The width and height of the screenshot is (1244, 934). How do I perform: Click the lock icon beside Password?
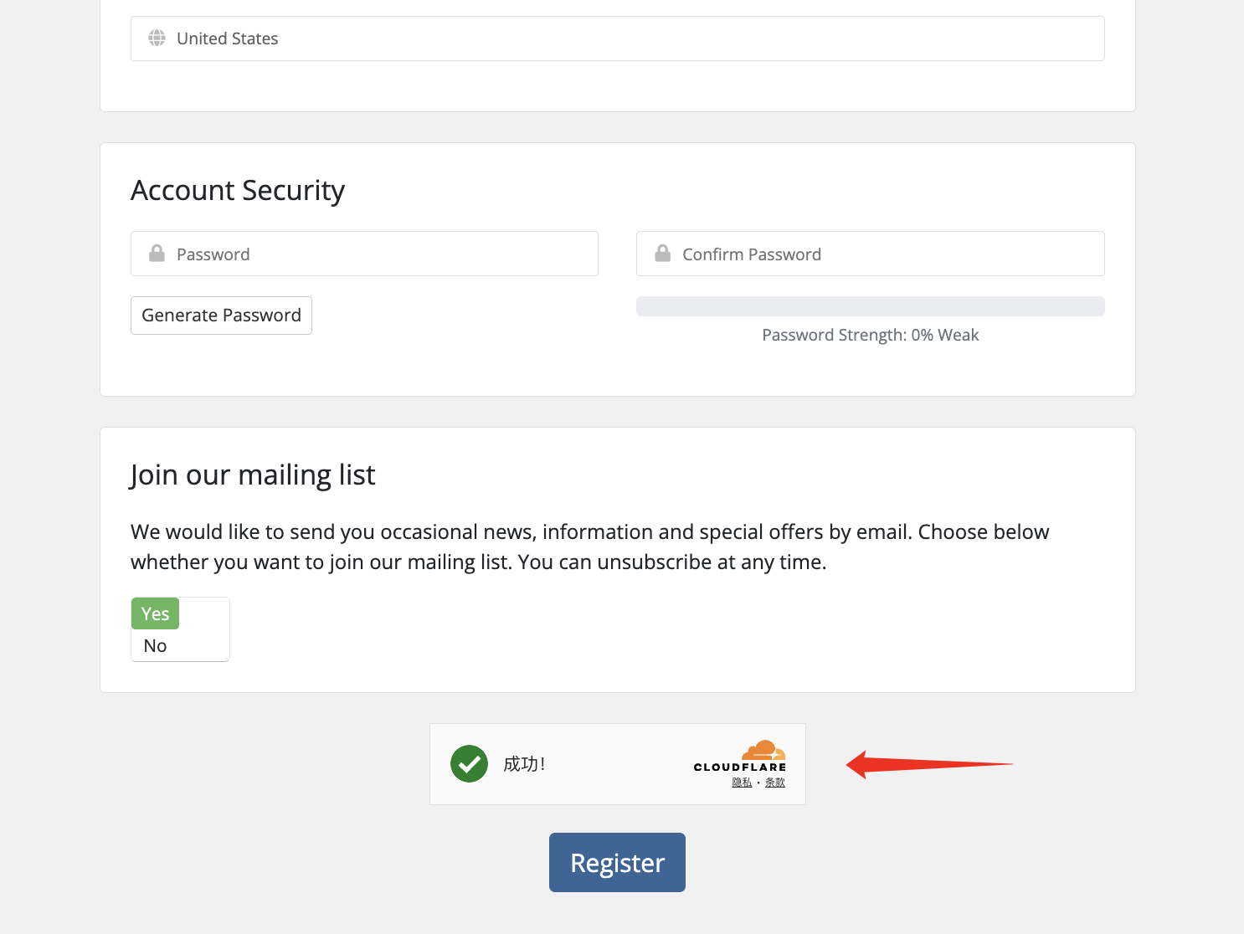coord(157,254)
